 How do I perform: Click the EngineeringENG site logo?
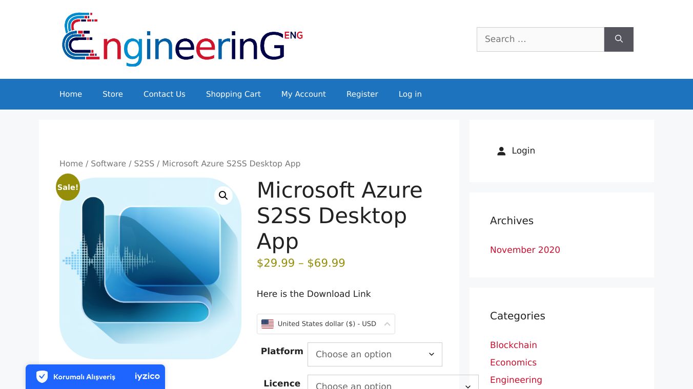[182, 39]
